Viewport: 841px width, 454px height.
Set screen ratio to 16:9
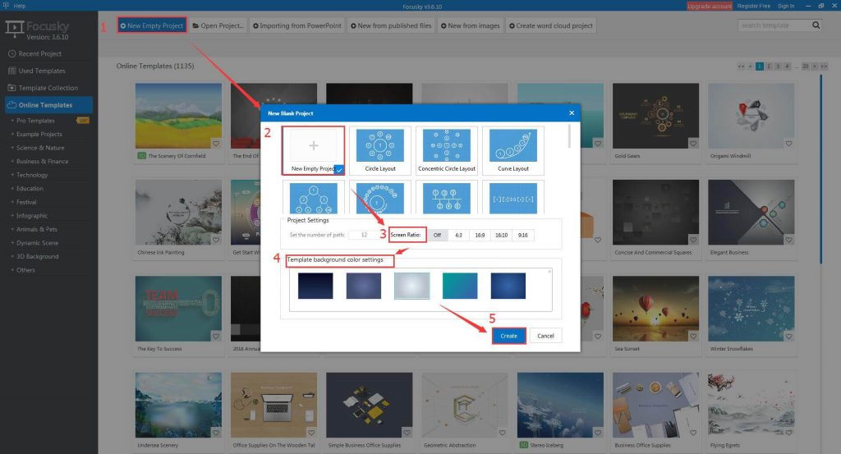(x=479, y=235)
